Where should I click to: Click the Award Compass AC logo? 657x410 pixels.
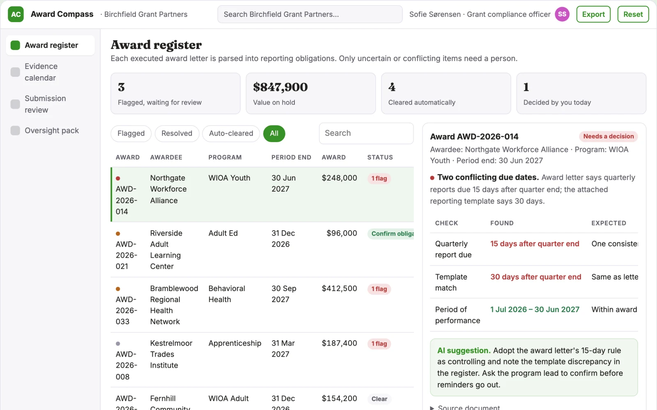(16, 14)
